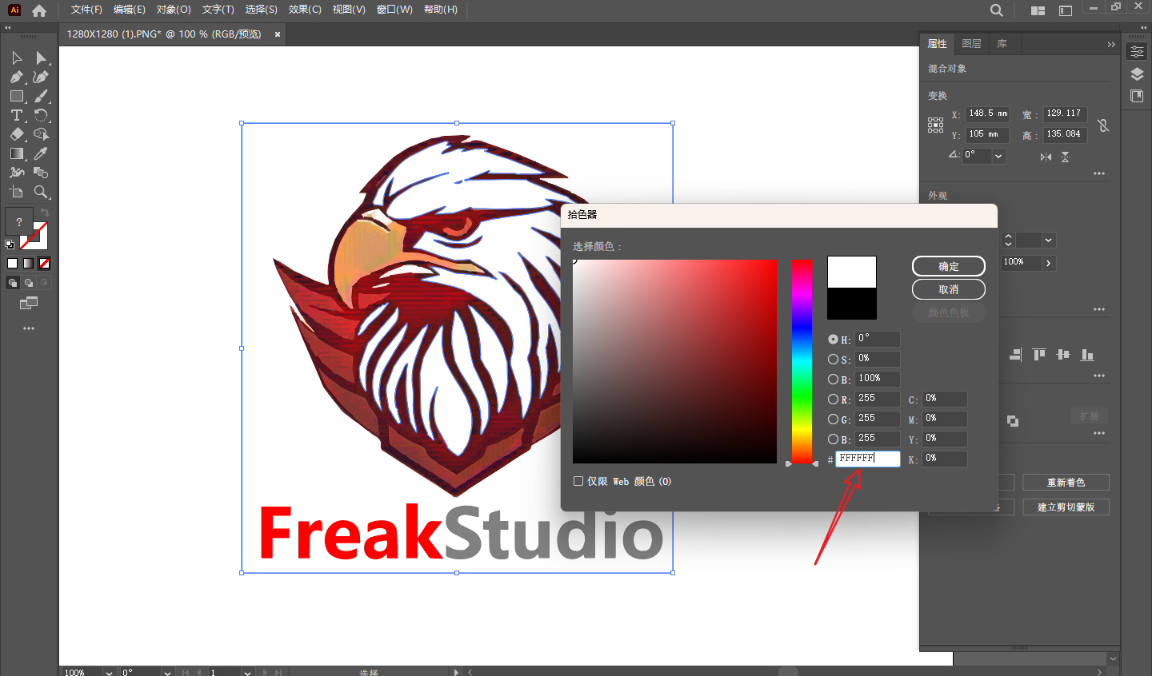This screenshot has width=1152, height=676.
Task: Flip selection horizontally in Transform section
Action: coord(1046,157)
